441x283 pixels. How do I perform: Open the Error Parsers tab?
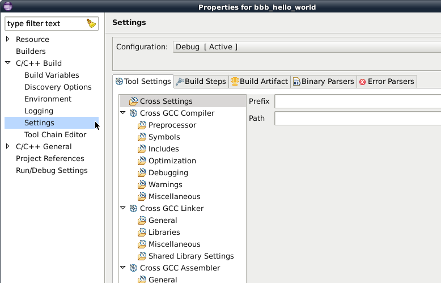tap(387, 82)
